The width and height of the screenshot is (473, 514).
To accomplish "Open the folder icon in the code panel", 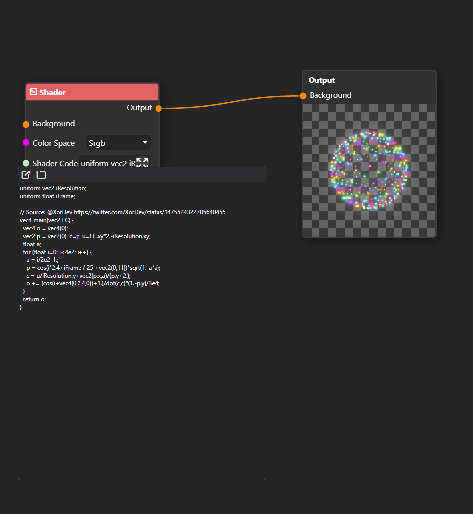I will pyautogui.click(x=41, y=174).
